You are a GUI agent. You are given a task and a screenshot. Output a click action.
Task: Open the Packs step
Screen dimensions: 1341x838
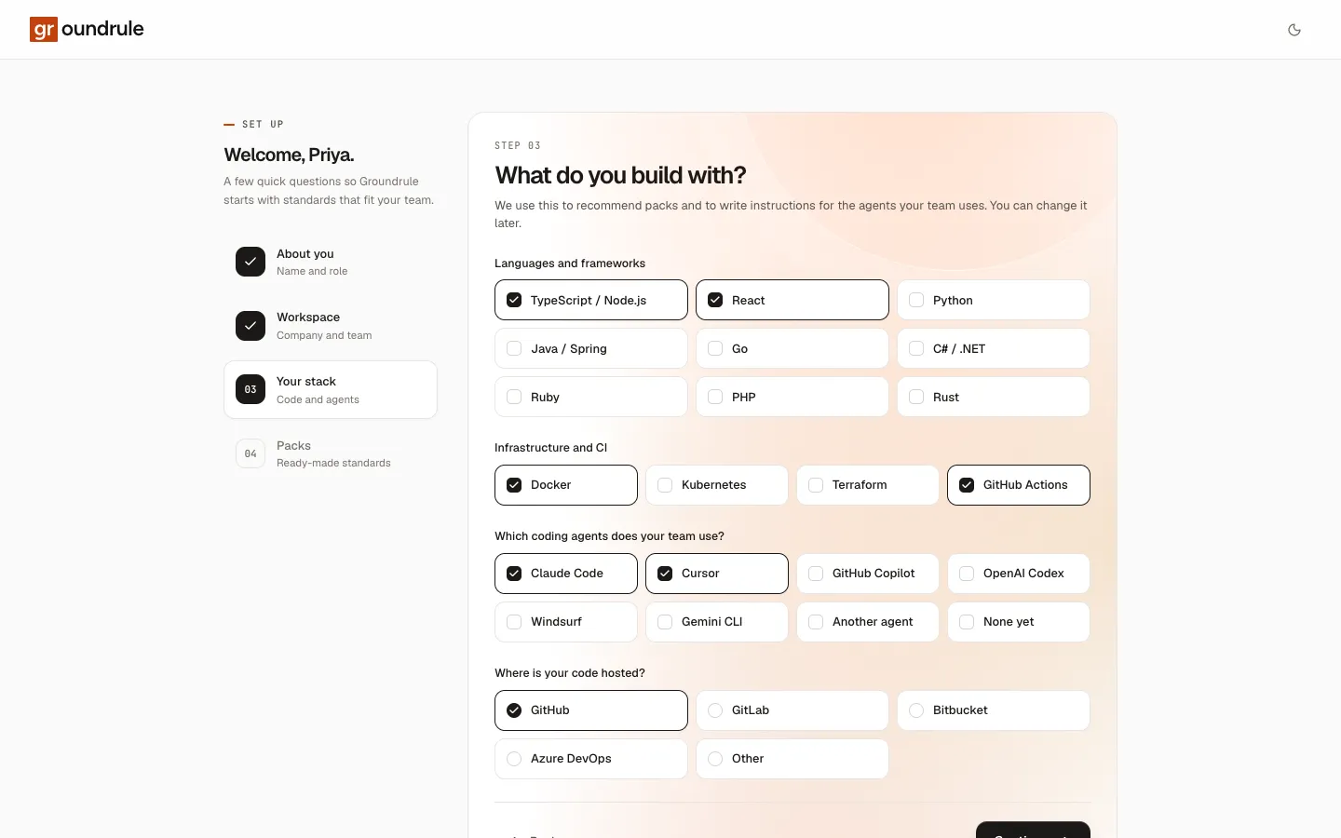point(331,453)
